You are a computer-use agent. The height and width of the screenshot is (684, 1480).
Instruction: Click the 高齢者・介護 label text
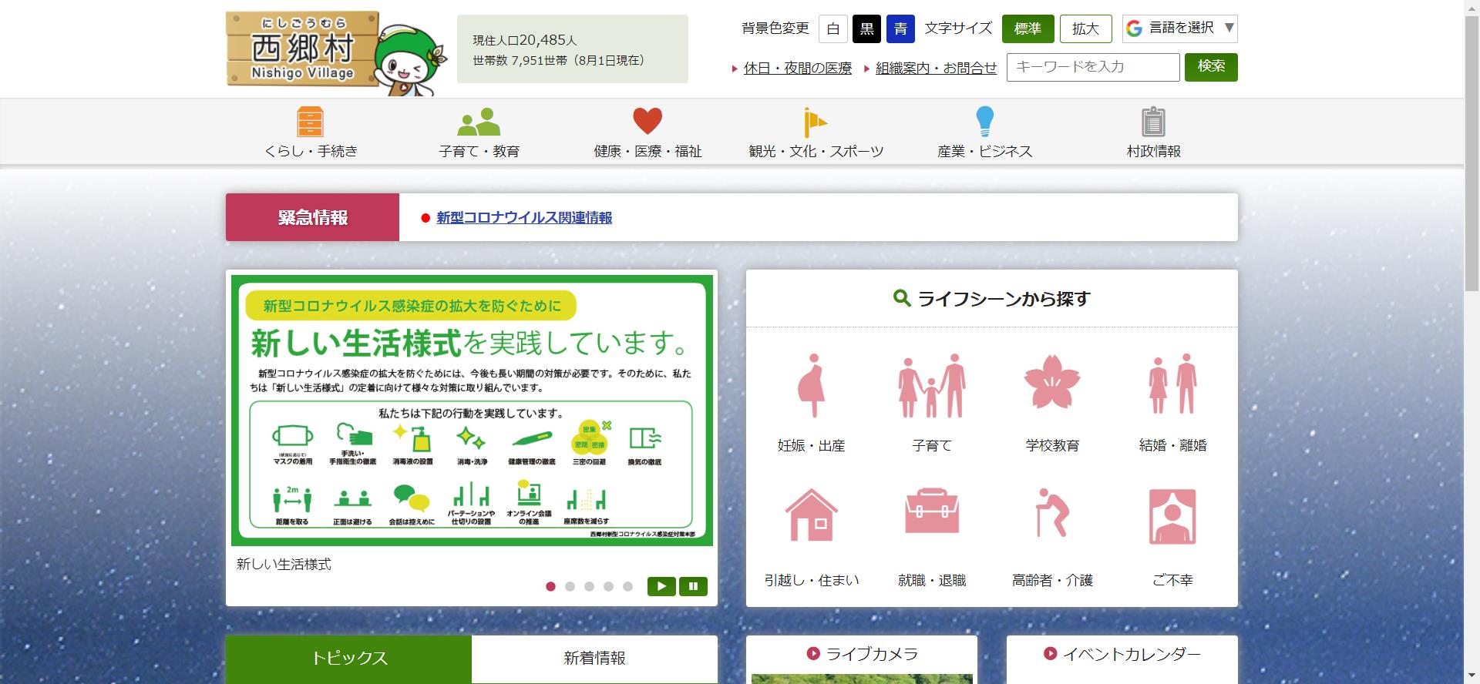[1052, 581]
